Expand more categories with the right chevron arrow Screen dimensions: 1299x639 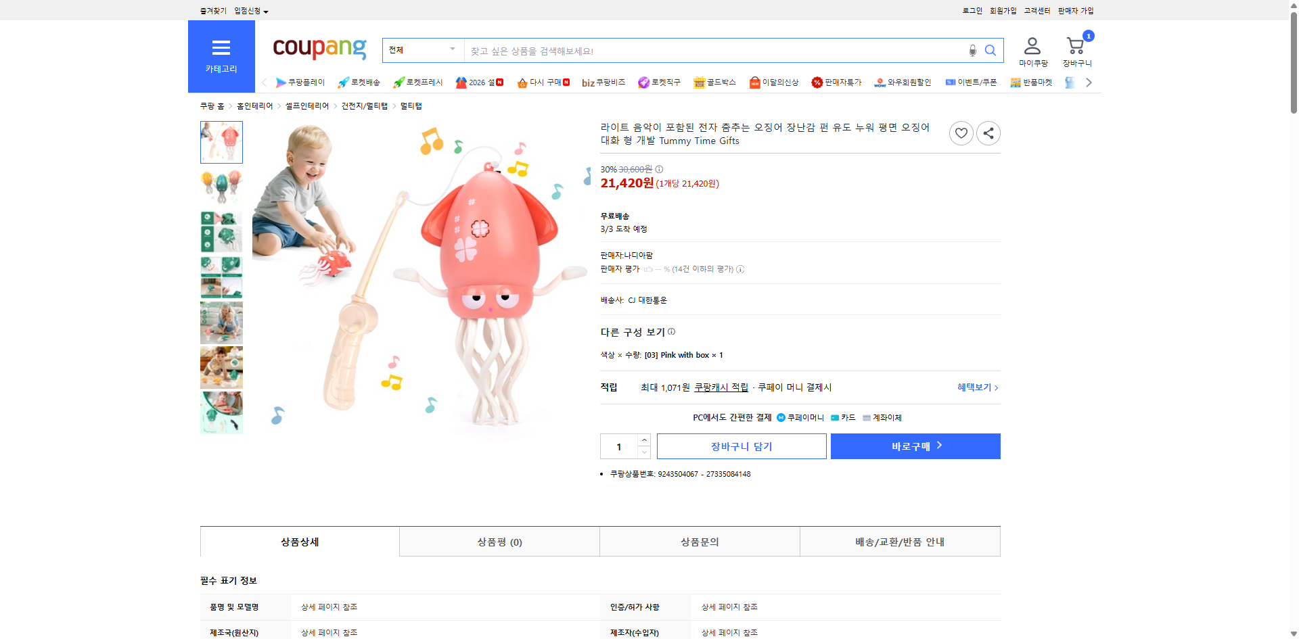(1088, 82)
